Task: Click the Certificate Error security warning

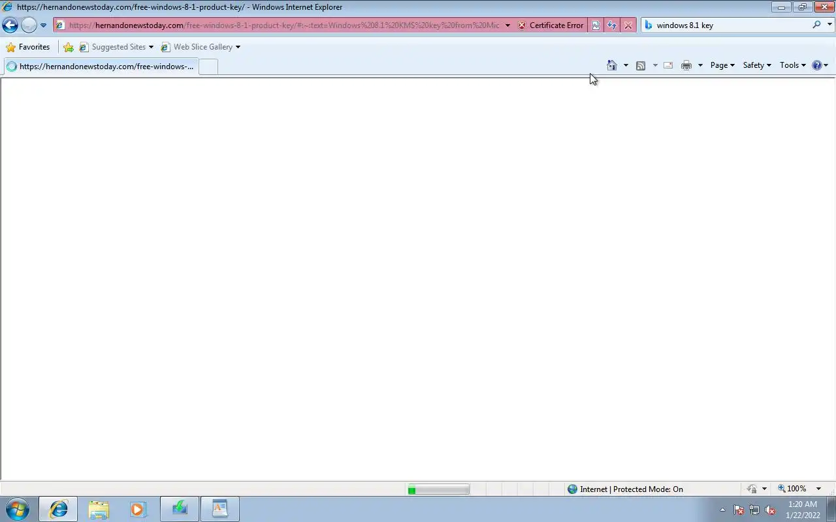Action: point(551,25)
